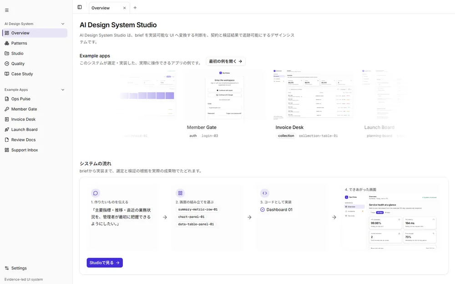Open Member Gate in the sidebar
The height and width of the screenshot is (284, 455).
point(35,109)
